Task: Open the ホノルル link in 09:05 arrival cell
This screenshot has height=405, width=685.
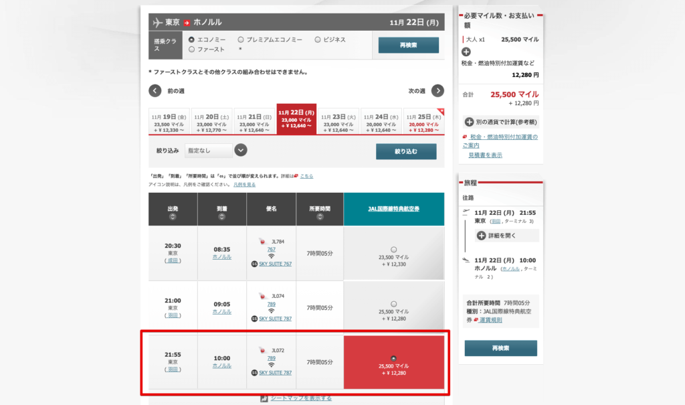Action: pos(222,312)
